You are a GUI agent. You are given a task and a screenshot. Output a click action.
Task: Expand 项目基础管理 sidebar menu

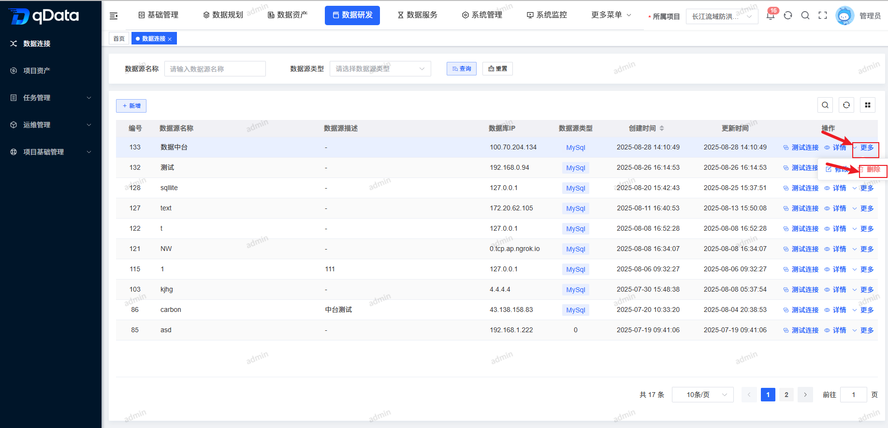(51, 152)
